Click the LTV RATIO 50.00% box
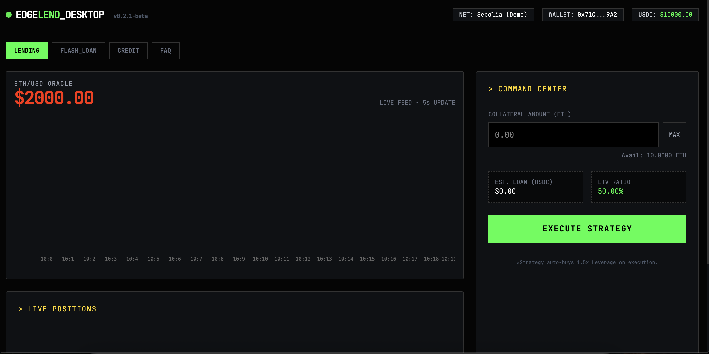Screen dimensions: 709x354 [x=639, y=187]
